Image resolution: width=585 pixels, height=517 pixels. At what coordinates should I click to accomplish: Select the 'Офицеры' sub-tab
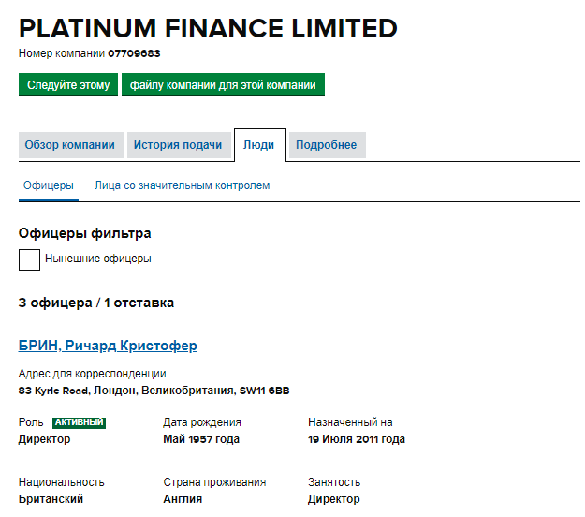[48, 185]
